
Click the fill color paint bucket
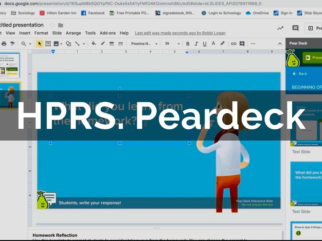[x=93, y=44]
